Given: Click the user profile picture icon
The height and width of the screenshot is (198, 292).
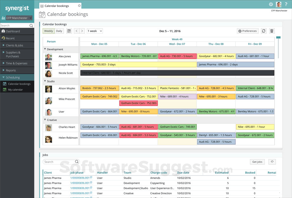Looking at the screenshot, I should point(278,4).
